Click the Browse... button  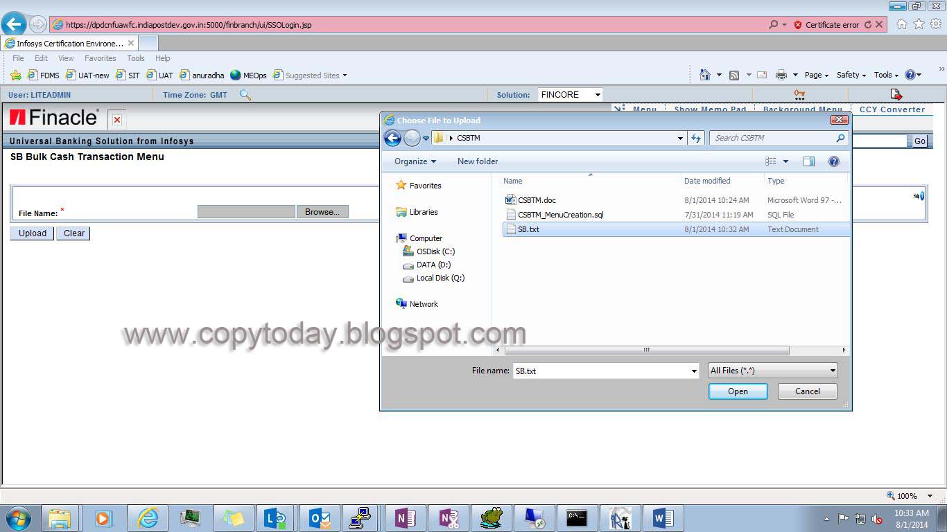(x=322, y=212)
